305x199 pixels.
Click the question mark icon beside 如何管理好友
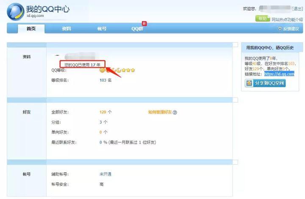point(175,112)
